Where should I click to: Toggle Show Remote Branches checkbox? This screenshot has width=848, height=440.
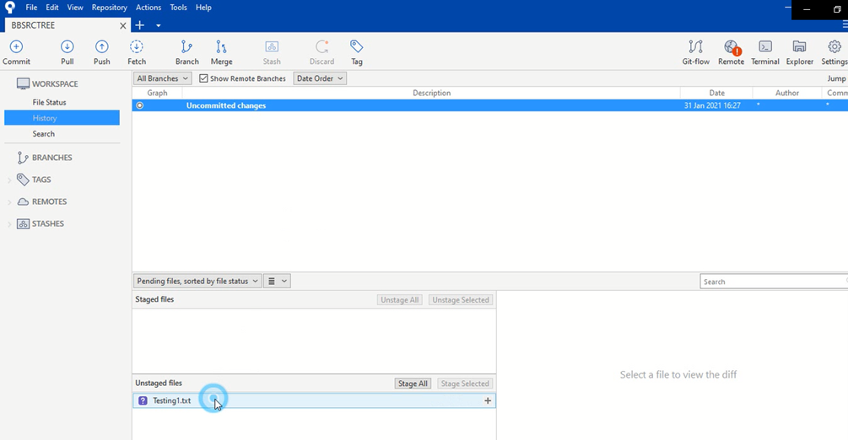[x=203, y=78]
